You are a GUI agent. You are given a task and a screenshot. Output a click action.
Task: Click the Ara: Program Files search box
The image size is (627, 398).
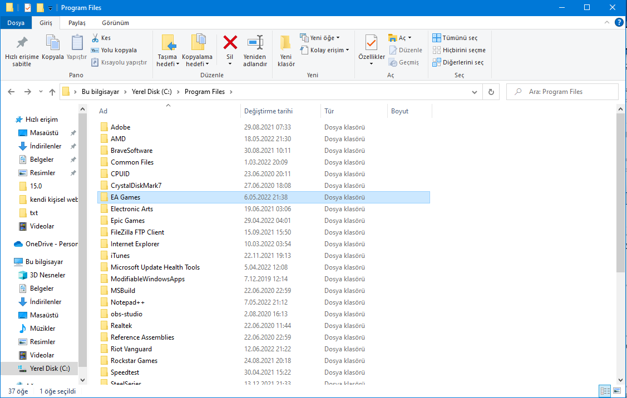(x=562, y=92)
